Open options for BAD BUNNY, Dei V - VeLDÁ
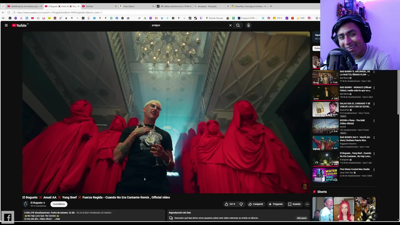The height and width of the screenshot is (225, 400). point(374,137)
